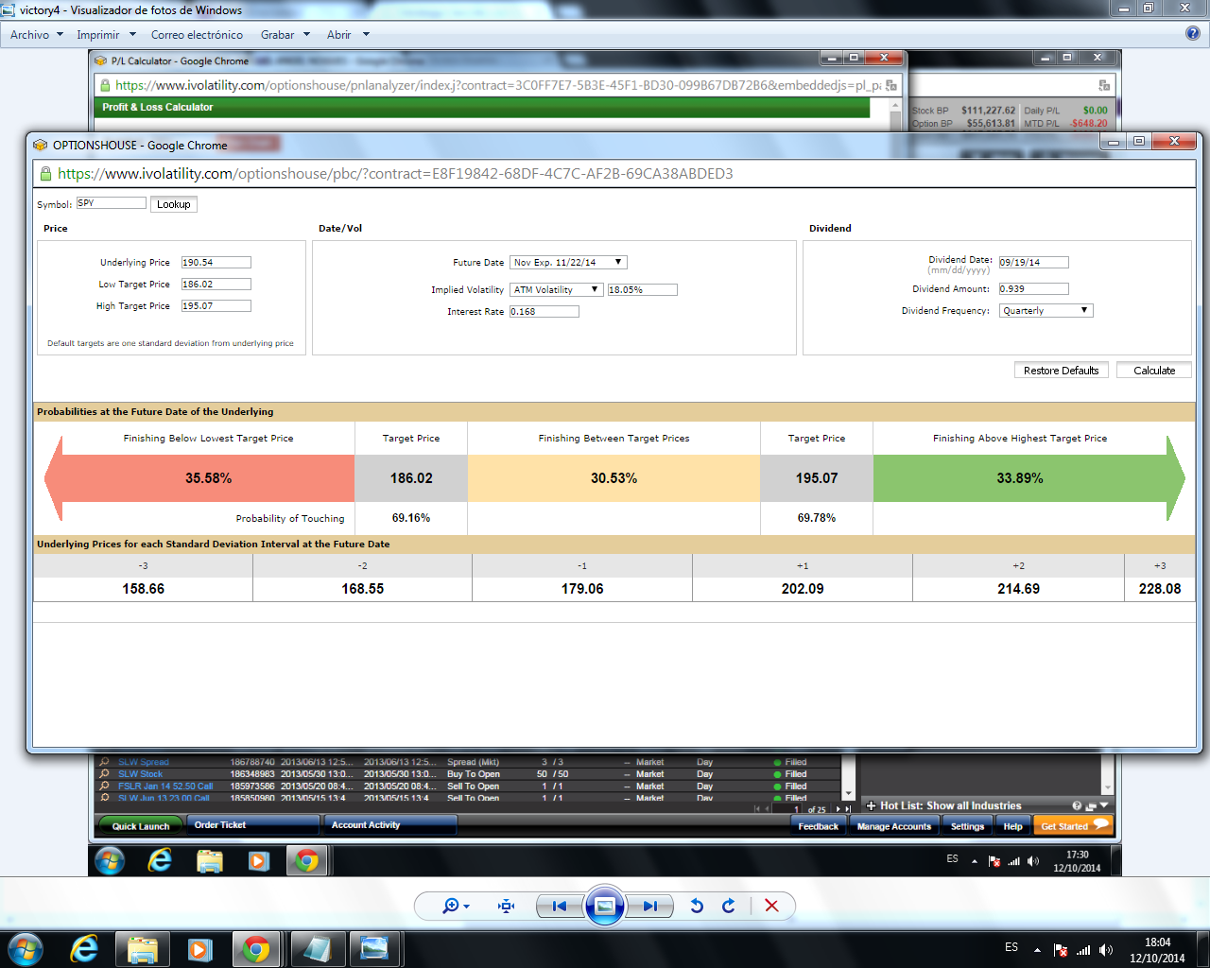
Task: Open the Dividend Frequency Quarterly dropdown
Action: pos(1046,311)
